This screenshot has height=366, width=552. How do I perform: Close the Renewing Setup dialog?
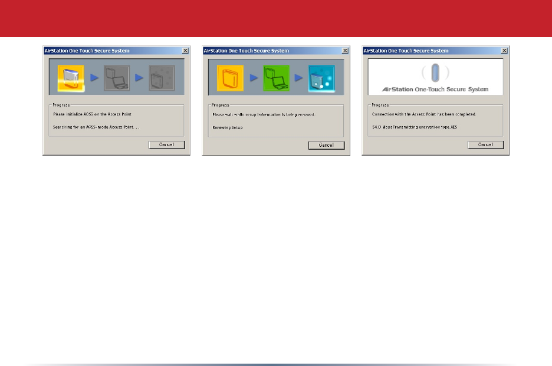346,51
